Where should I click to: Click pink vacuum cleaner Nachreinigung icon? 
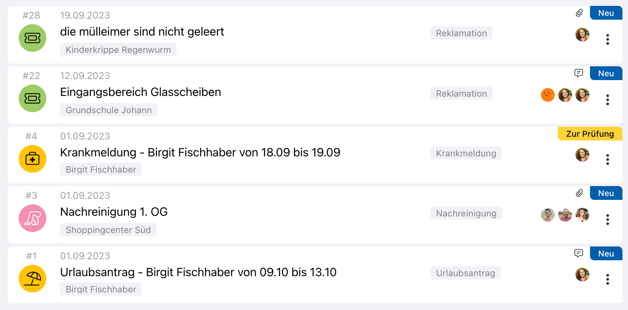coord(32,218)
